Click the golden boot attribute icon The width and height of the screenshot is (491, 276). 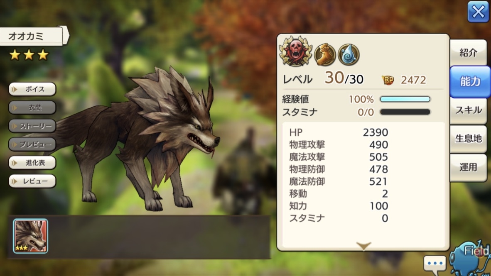click(x=325, y=55)
